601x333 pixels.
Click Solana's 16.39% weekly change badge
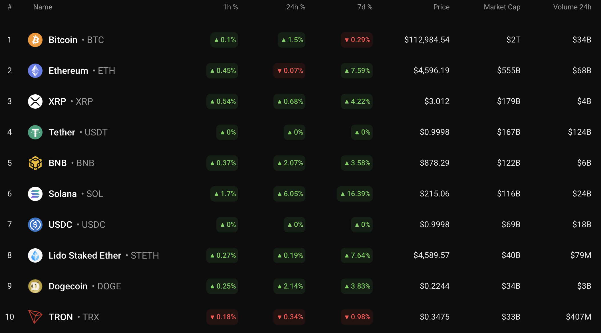[355, 194]
